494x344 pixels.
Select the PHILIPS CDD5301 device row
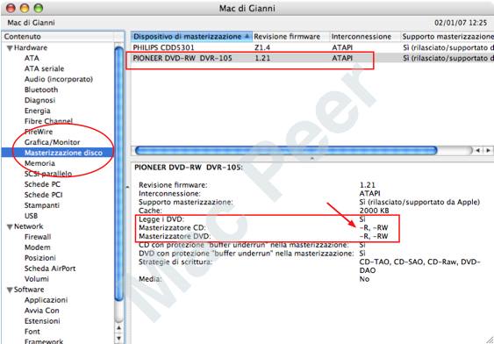312,48
